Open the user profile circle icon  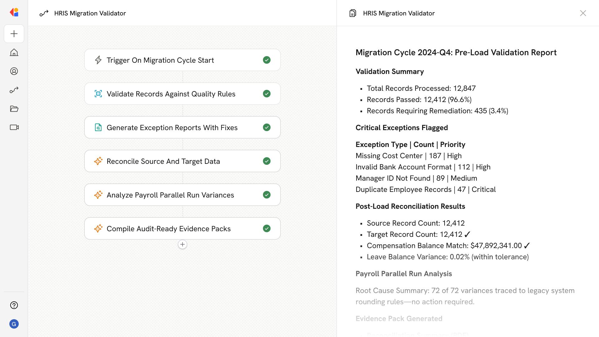14,71
